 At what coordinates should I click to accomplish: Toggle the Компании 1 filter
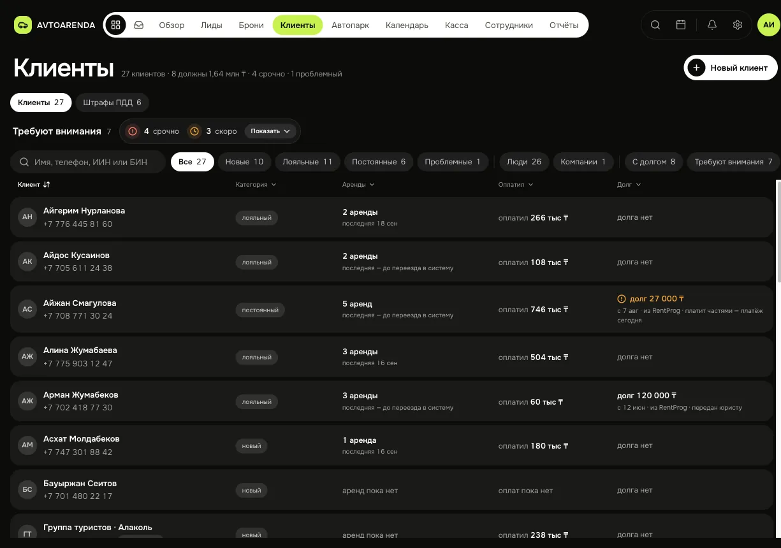click(x=583, y=162)
